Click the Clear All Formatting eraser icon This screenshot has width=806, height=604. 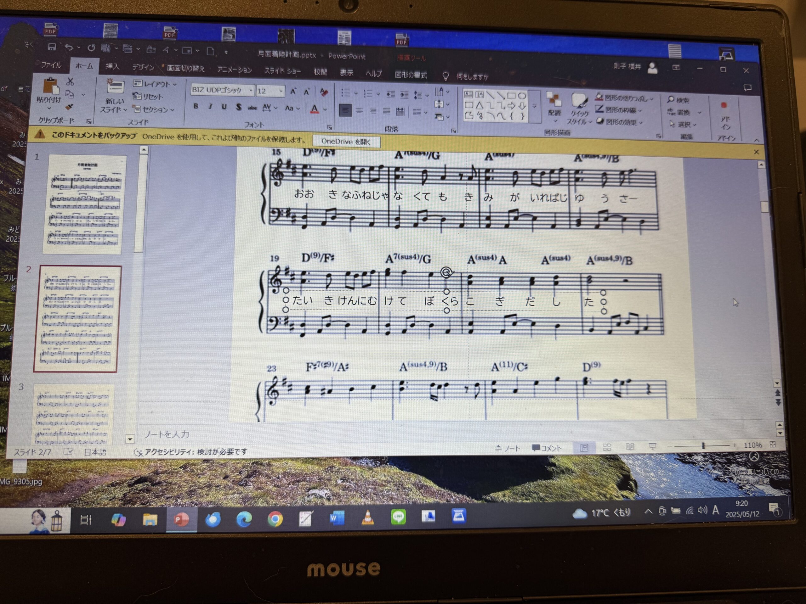pos(323,92)
